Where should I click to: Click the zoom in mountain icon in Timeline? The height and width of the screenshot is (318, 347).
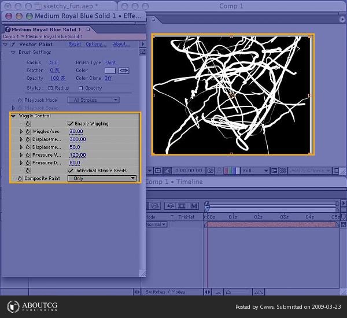[259, 293]
